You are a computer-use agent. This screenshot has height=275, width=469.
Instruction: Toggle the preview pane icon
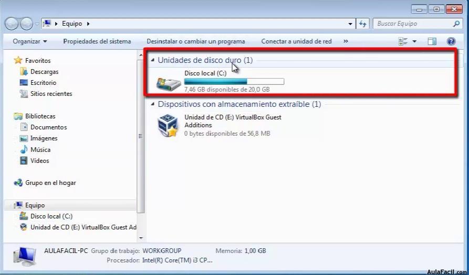click(432, 41)
